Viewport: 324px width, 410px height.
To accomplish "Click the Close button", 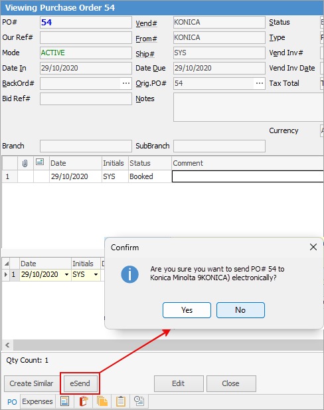I will [231, 383].
